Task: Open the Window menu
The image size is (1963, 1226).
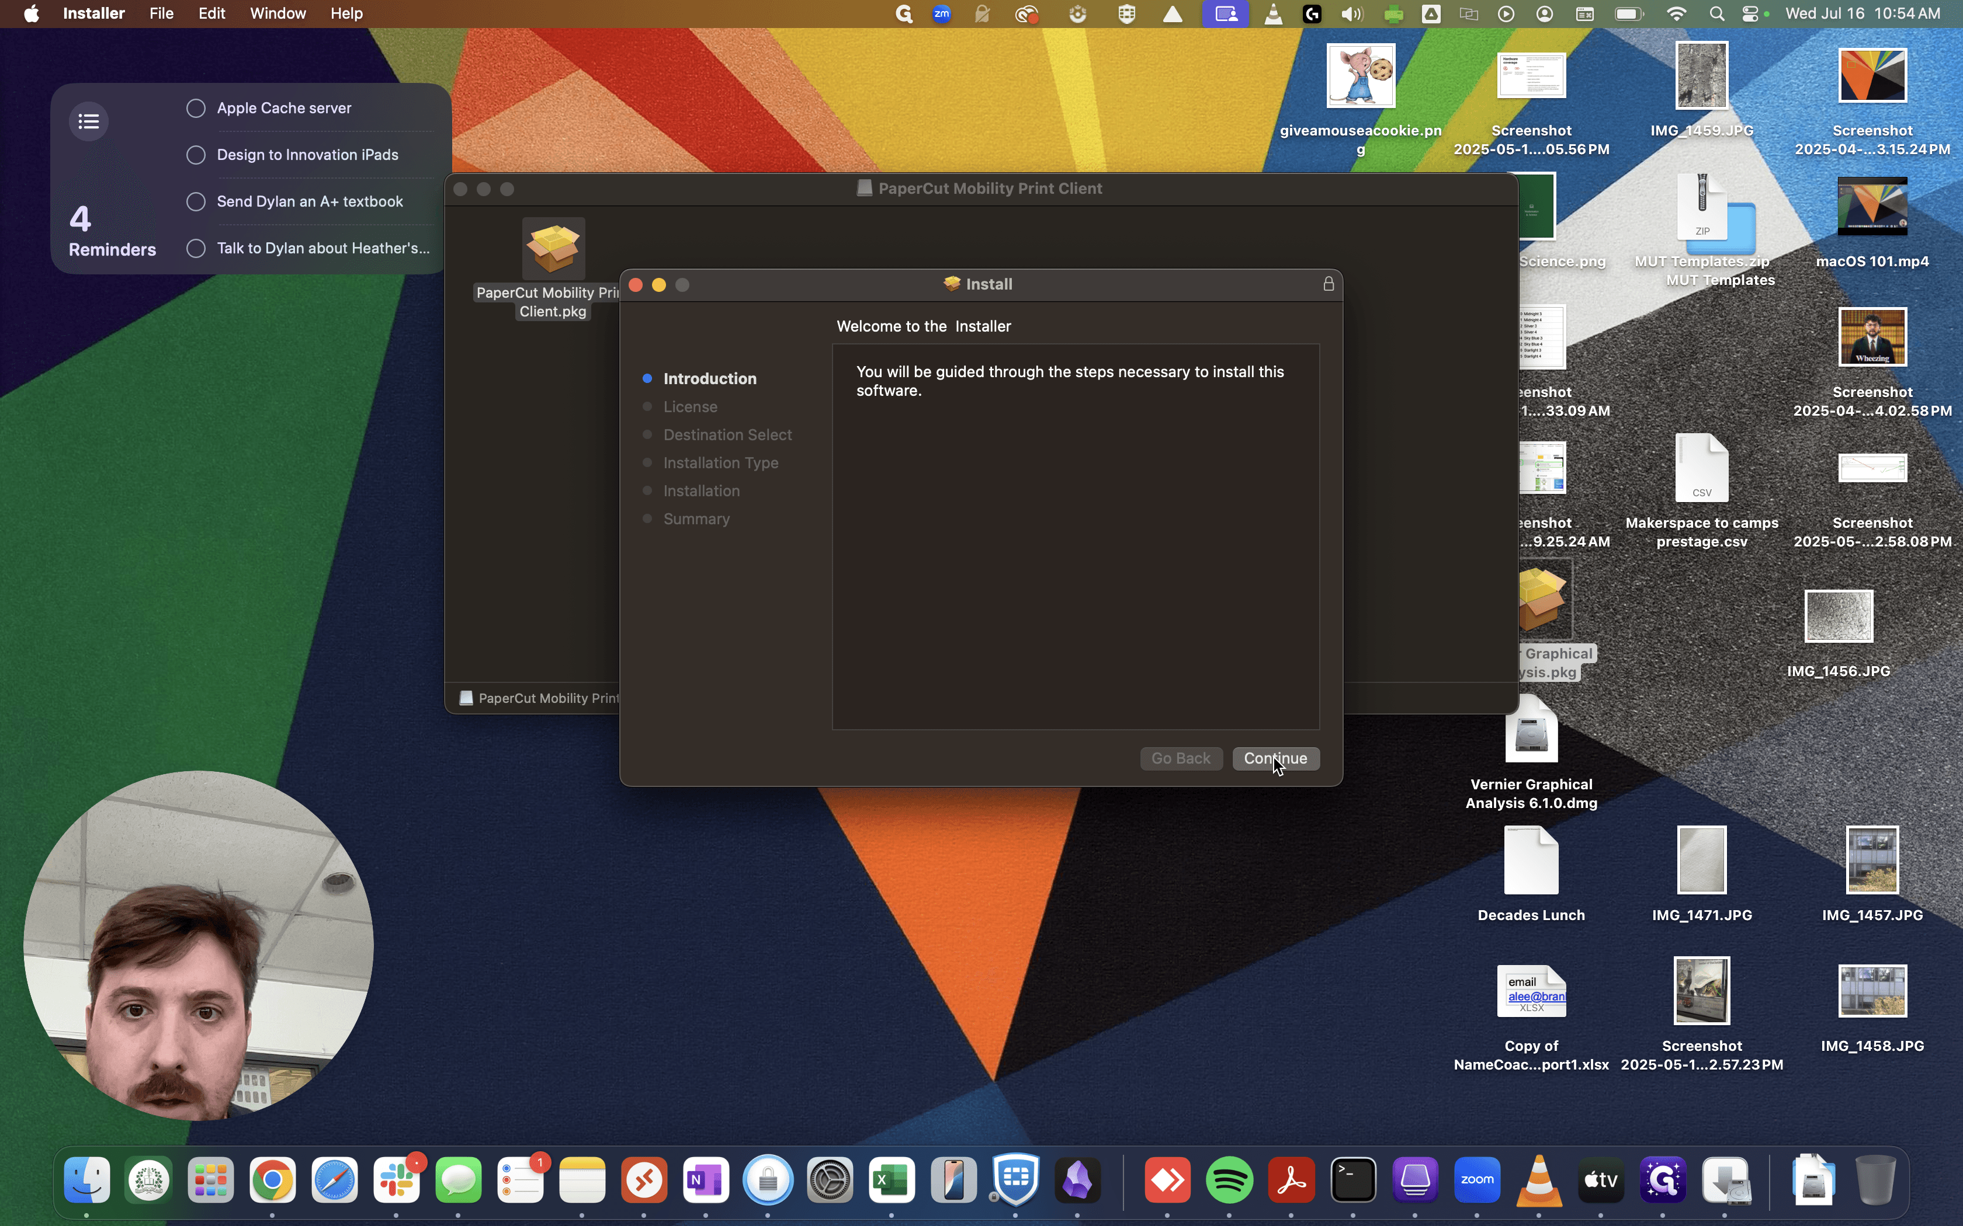Action: 278,14
